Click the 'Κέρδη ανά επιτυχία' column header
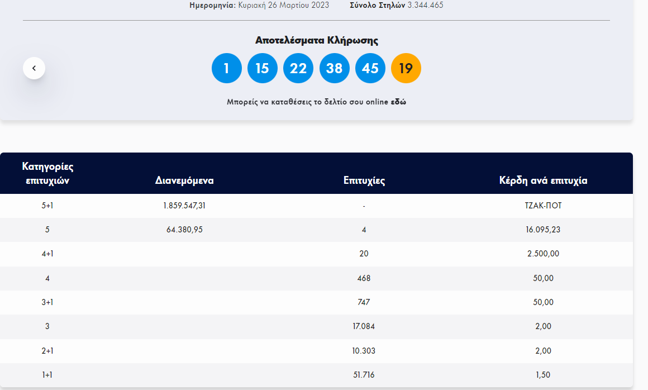 (543, 180)
